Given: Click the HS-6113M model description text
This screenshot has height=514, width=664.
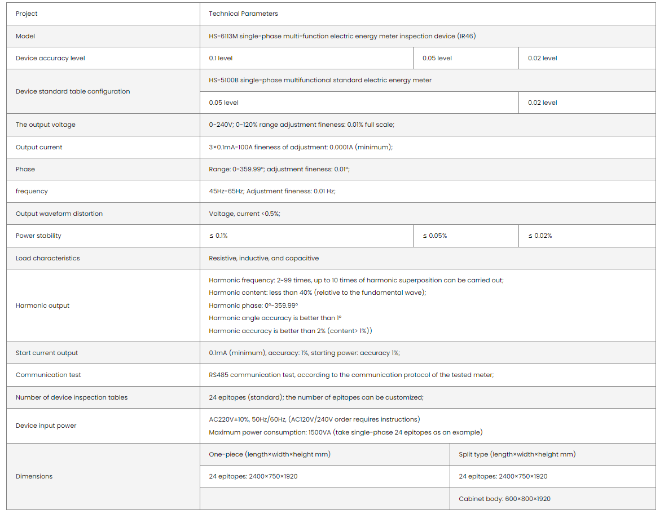Looking at the screenshot, I should 344,36.
